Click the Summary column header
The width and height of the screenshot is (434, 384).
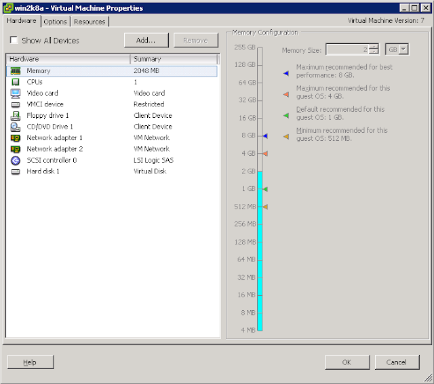coord(174,59)
